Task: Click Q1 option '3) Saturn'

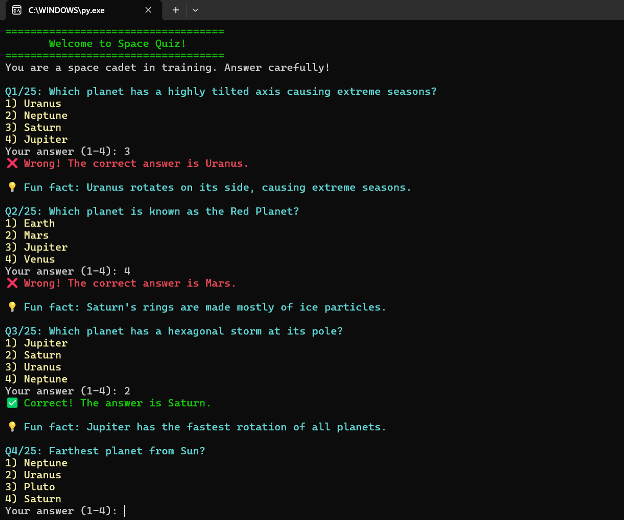Action: [x=33, y=127]
